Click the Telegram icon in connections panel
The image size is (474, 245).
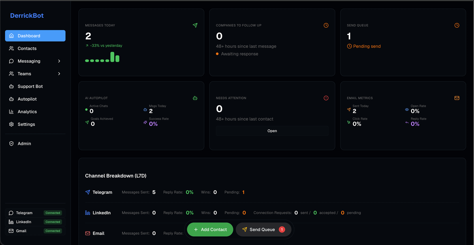(x=11, y=213)
